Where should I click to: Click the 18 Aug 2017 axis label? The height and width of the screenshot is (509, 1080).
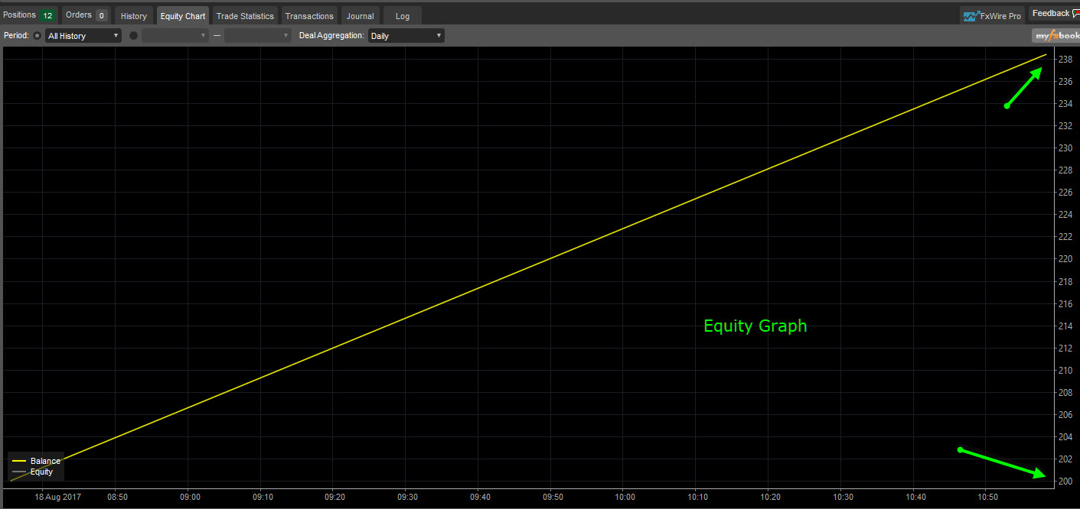click(57, 497)
